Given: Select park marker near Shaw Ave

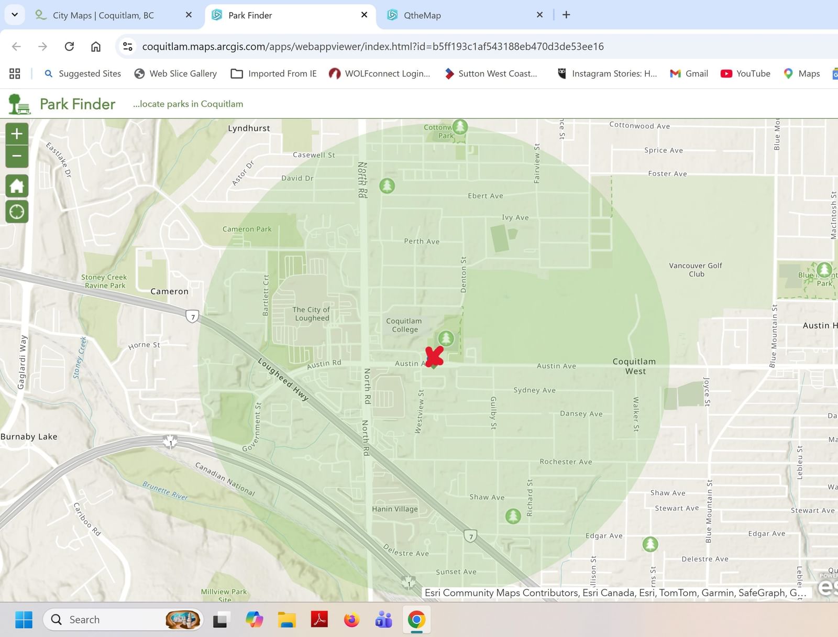Looking at the screenshot, I should (x=513, y=516).
